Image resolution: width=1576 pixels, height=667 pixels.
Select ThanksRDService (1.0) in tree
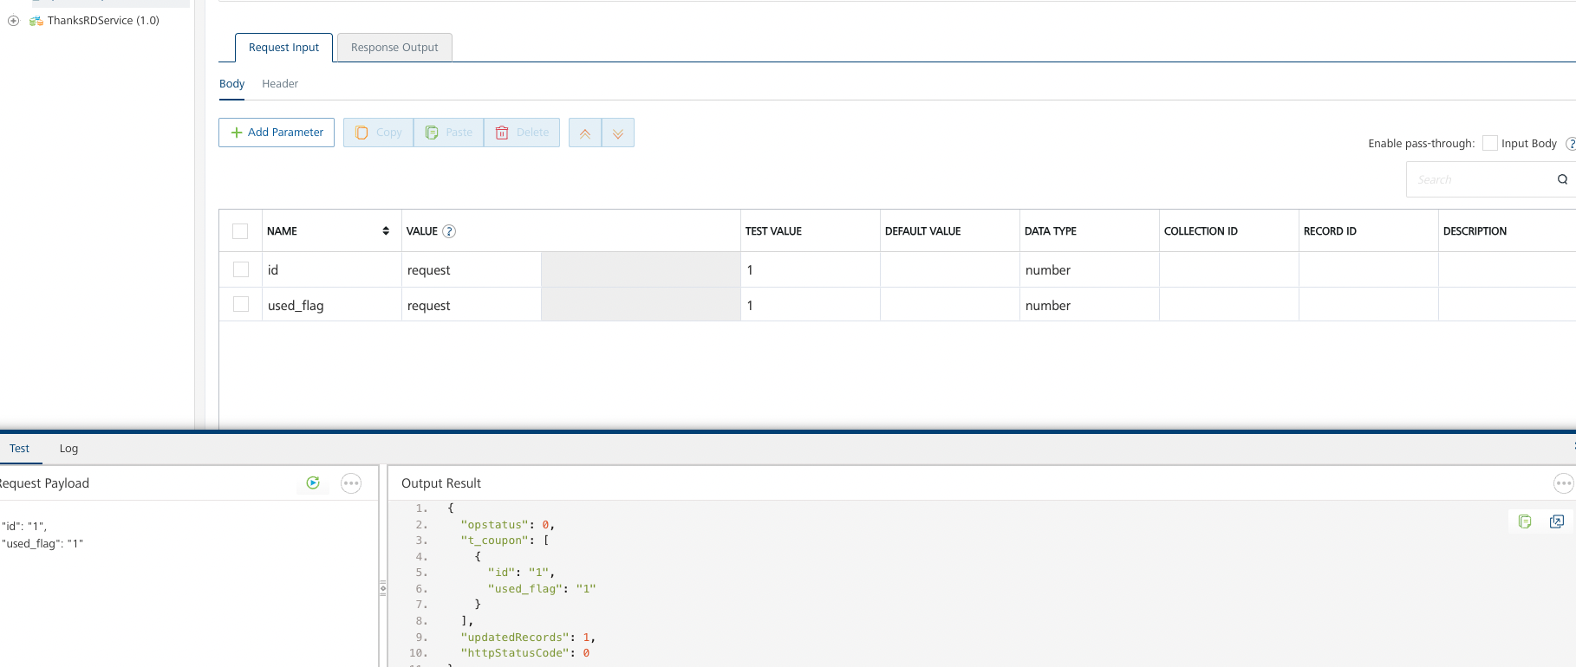(103, 21)
